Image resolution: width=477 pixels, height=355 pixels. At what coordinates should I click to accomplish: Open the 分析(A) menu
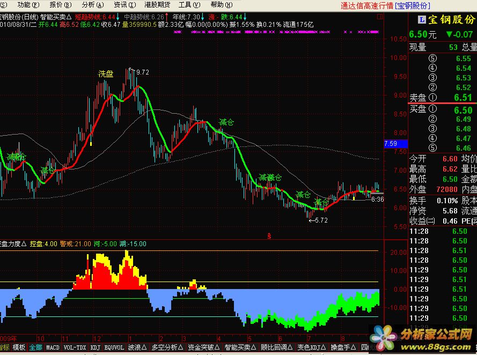click(x=93, y=5)
